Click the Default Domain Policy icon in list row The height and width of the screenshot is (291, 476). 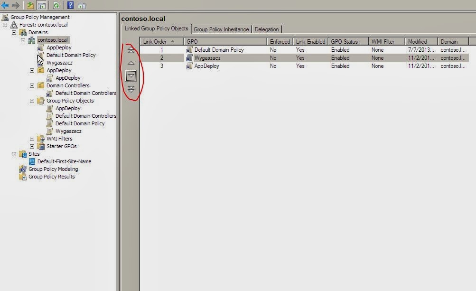[x=189, y=49]
